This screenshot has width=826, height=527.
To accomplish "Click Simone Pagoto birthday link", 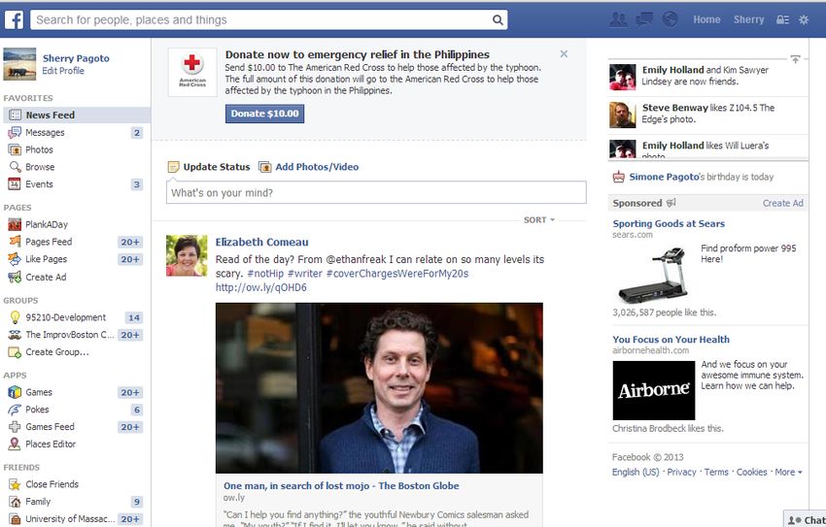I will click(x=664, y=177).
